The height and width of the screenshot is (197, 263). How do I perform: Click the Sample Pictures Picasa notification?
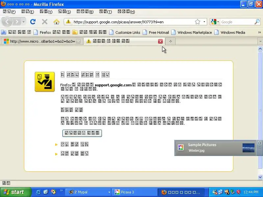click(x=215, y=148)
